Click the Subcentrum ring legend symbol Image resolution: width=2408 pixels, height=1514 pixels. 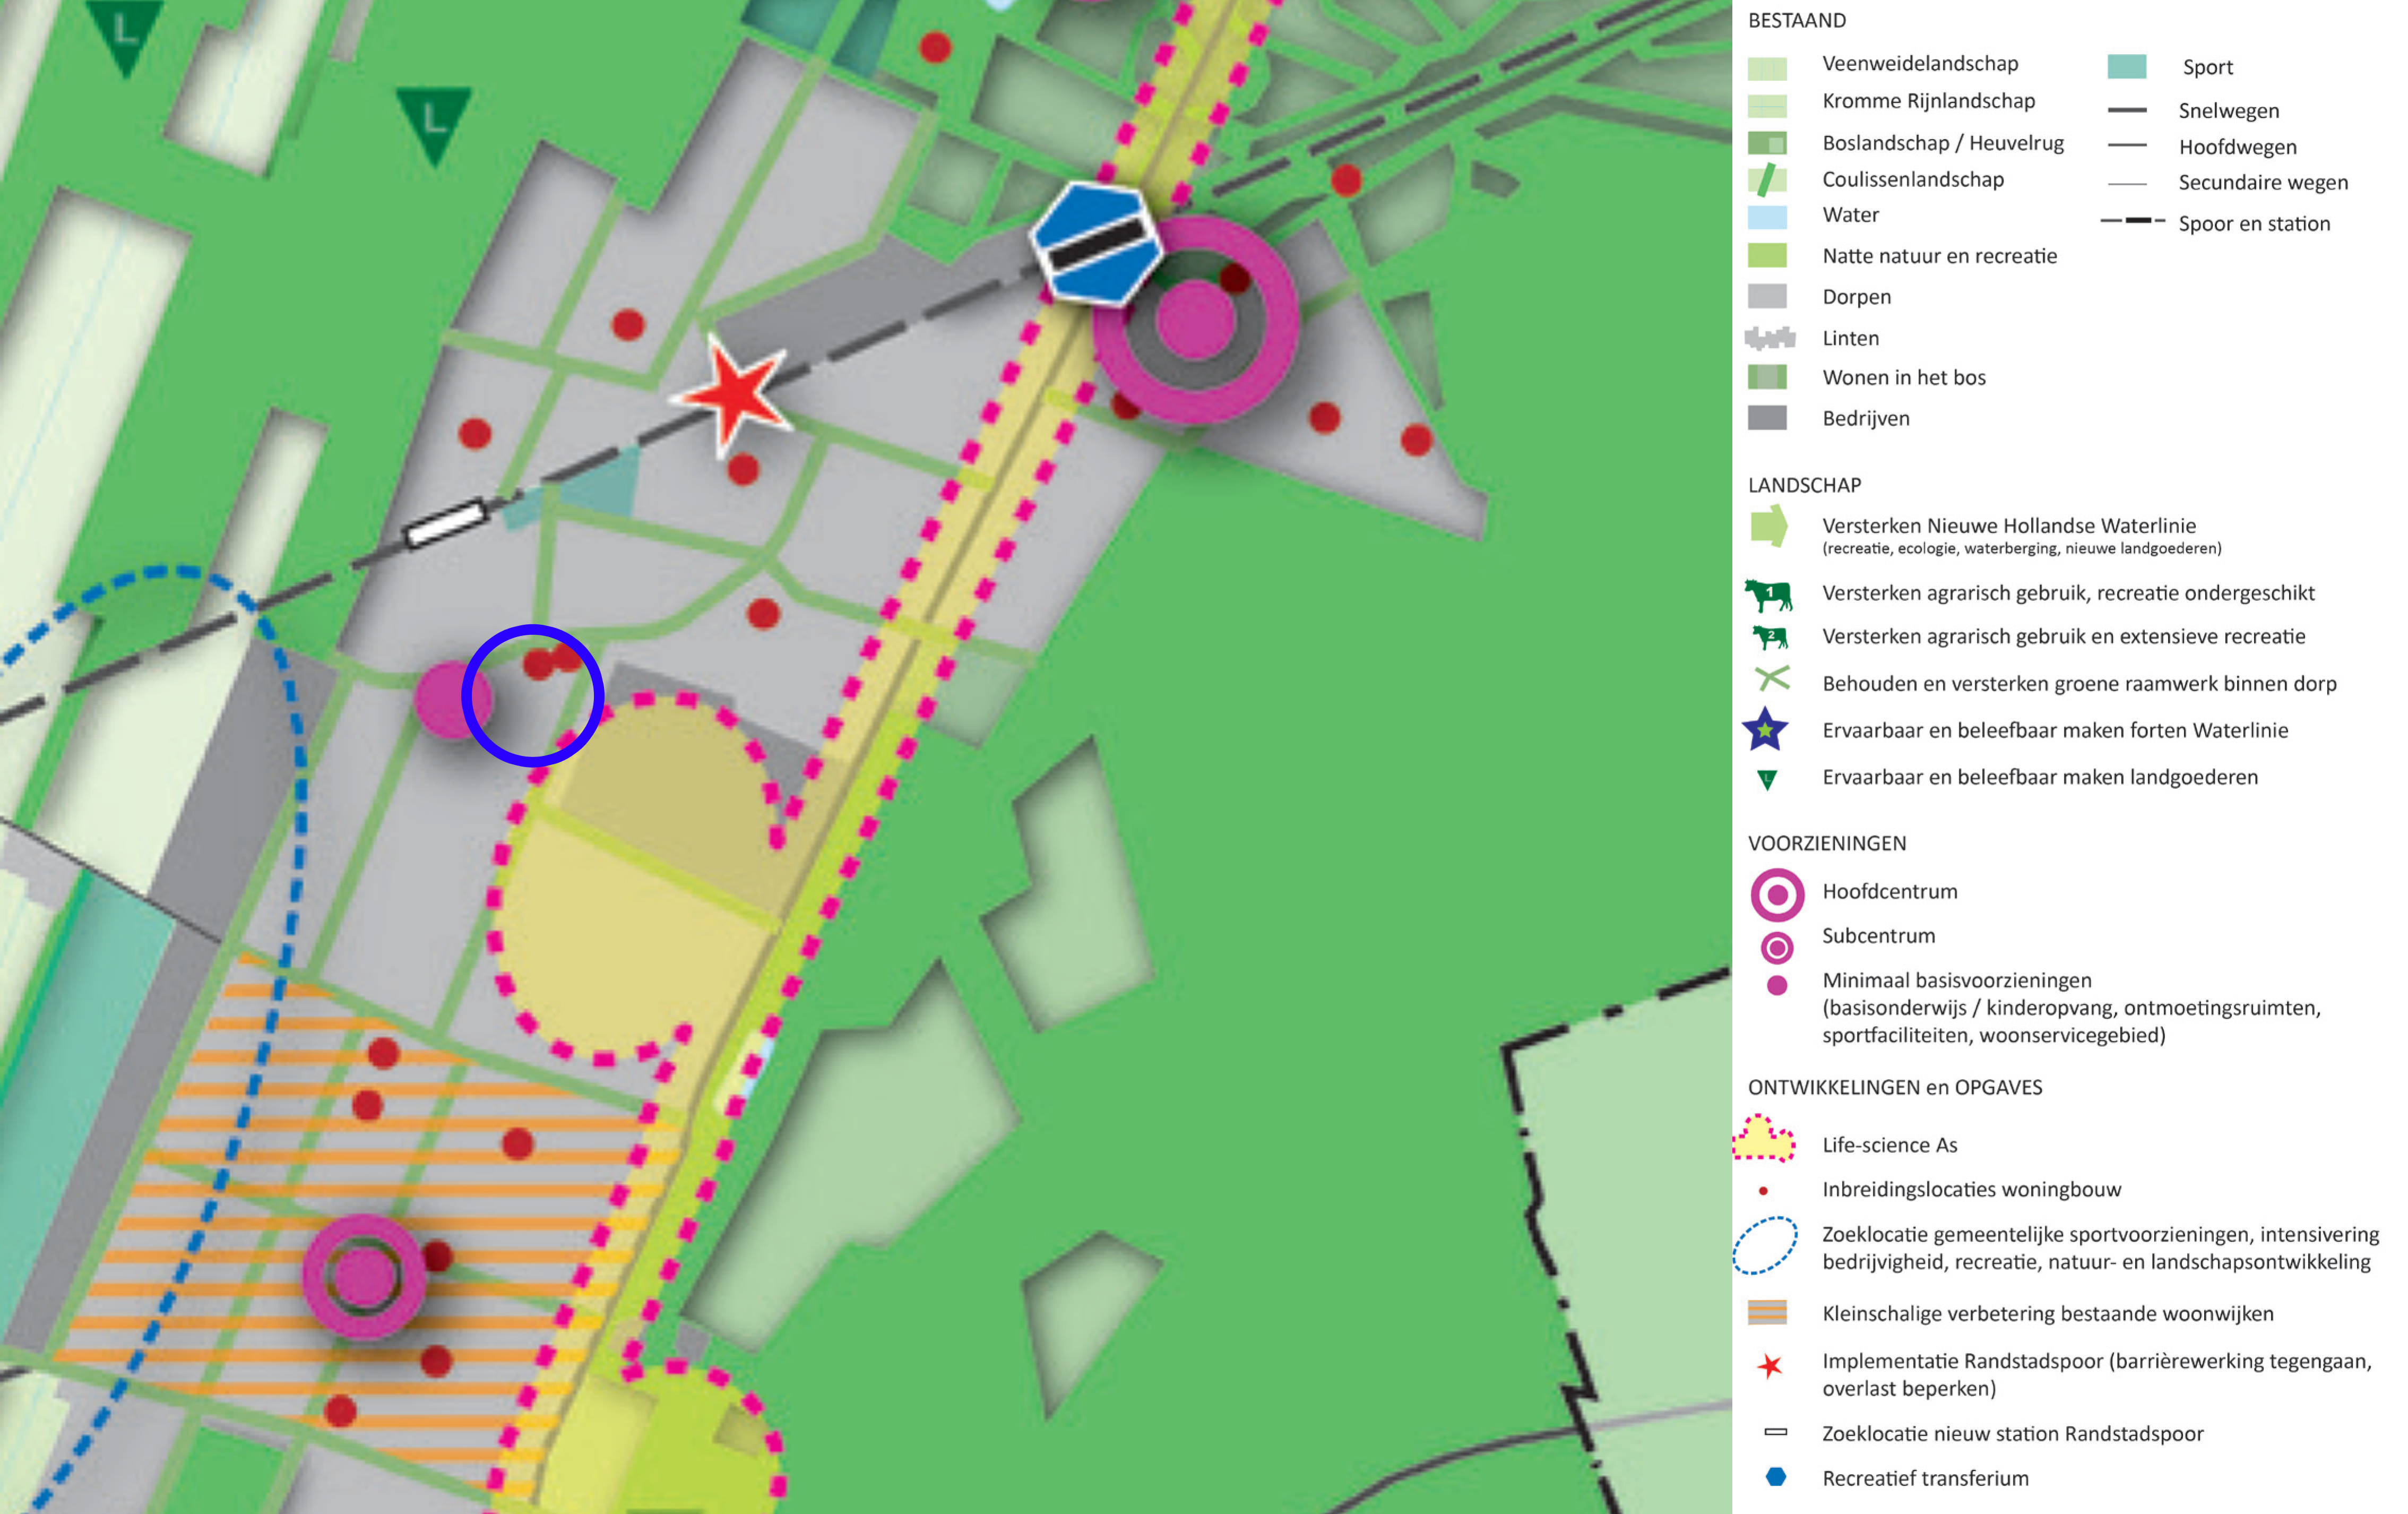click(x=1777, y=947)
